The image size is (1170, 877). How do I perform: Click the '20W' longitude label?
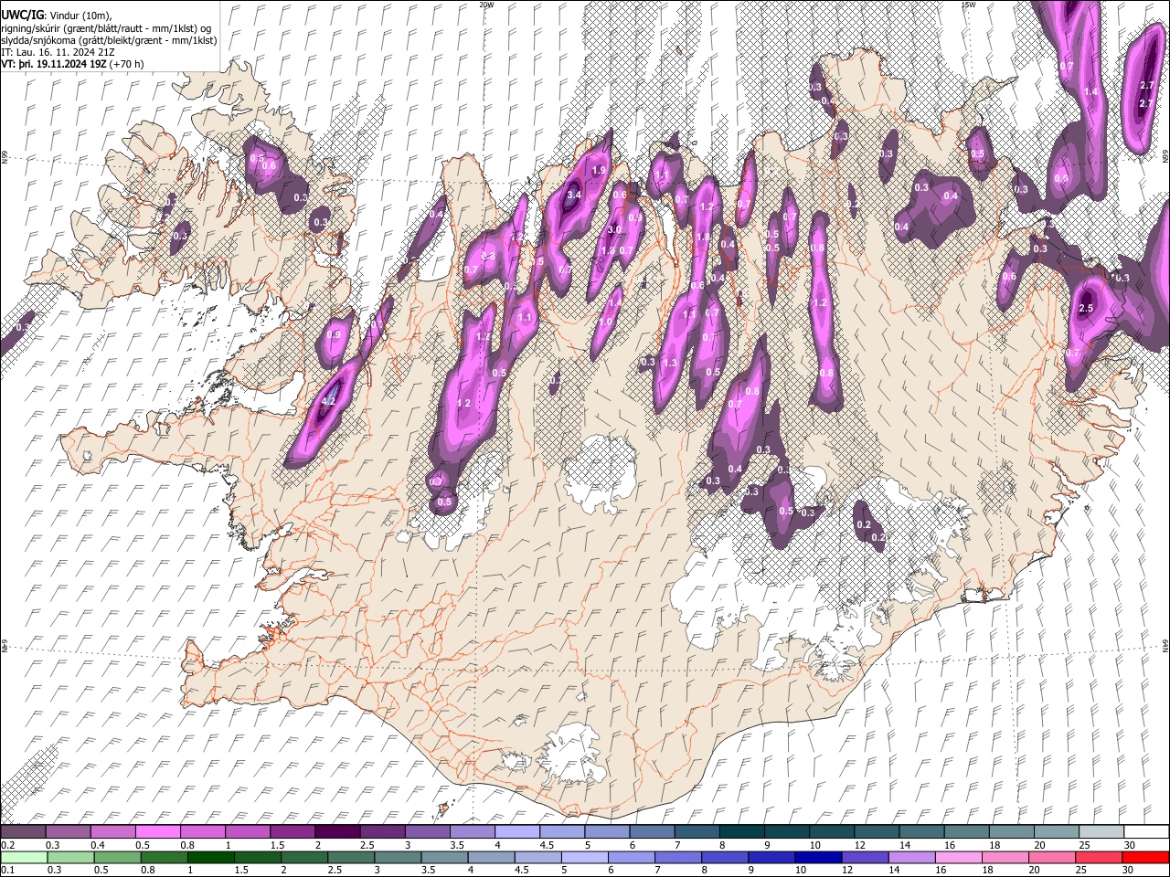coord(485,5)
